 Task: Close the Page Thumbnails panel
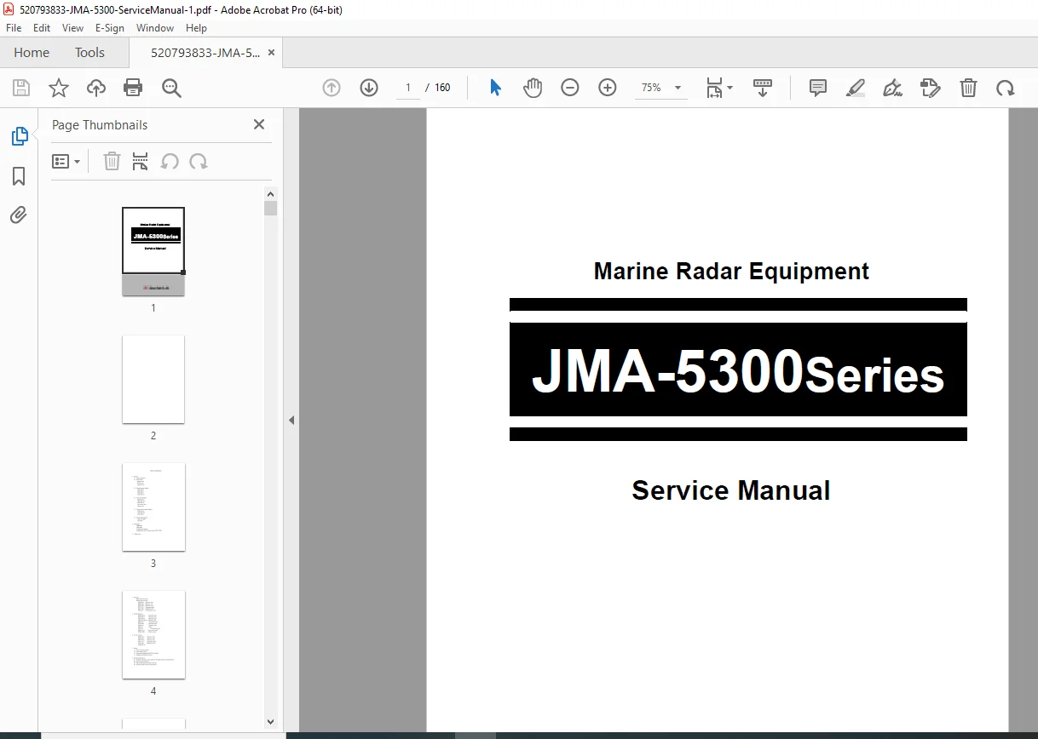[259, 124]
